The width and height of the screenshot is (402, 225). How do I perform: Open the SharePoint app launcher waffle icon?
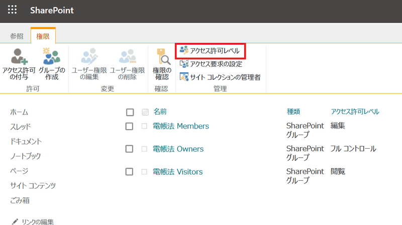(13, 11)
